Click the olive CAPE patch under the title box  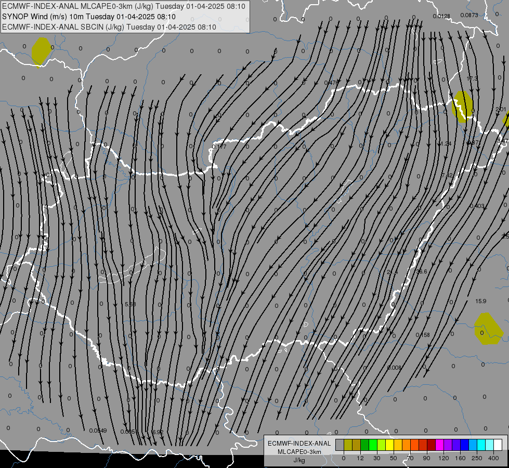pos(41,52)
